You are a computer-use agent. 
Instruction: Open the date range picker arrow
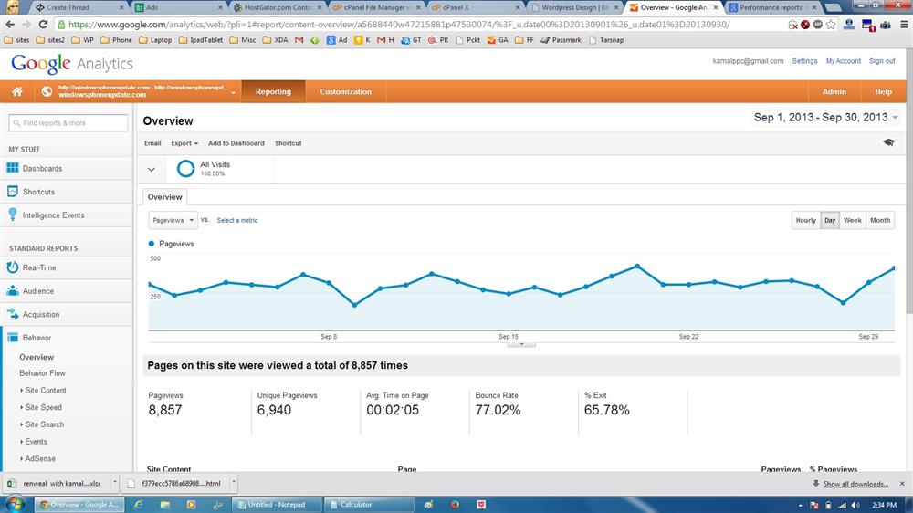[x=896, y=118]
